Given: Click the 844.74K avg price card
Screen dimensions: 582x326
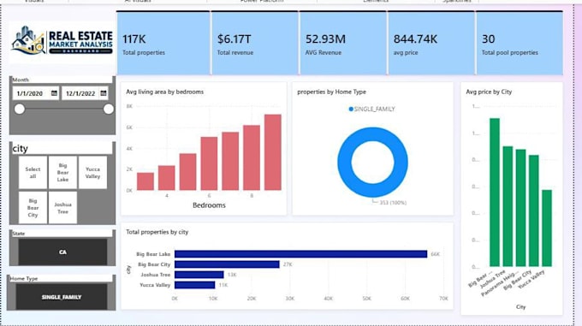Looking at the screenshot, I should 431,44.
